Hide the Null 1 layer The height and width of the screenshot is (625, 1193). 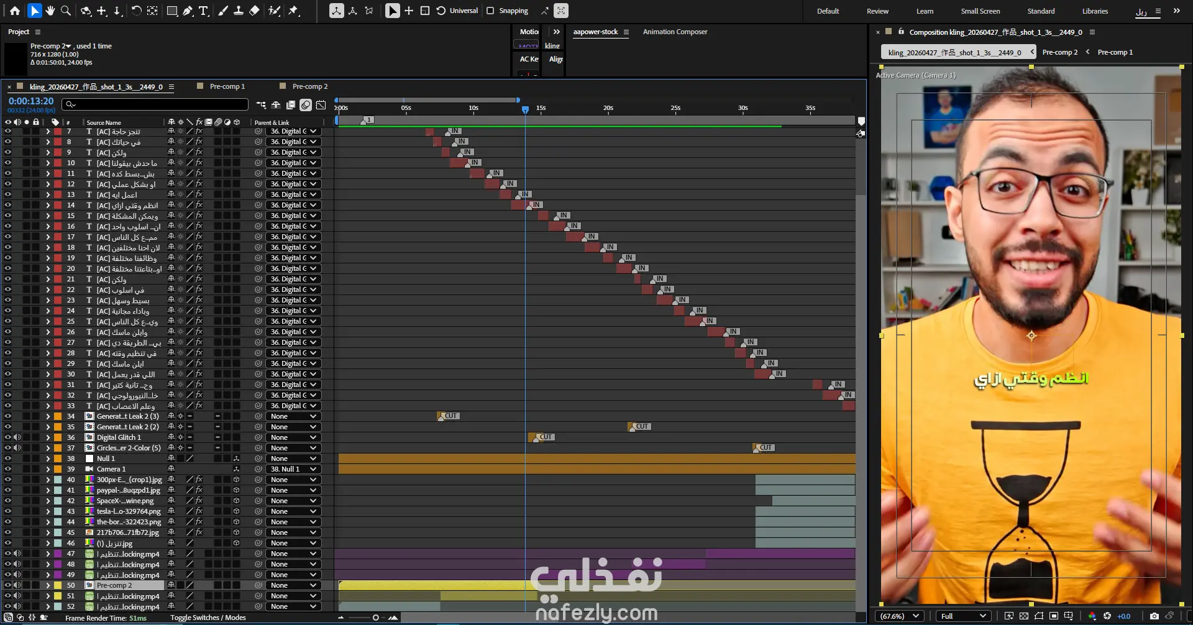[x=8, y=458]
